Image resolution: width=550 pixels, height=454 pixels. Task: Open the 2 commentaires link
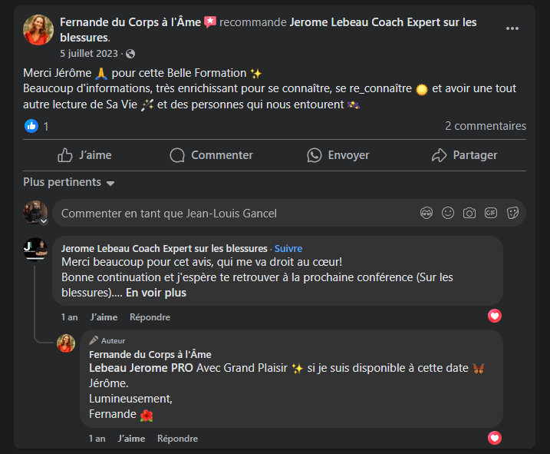pos(486,126)
